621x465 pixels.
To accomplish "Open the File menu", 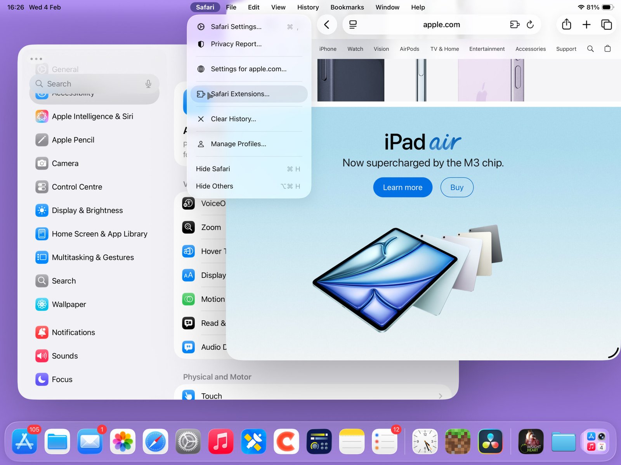I will point(231,7).
